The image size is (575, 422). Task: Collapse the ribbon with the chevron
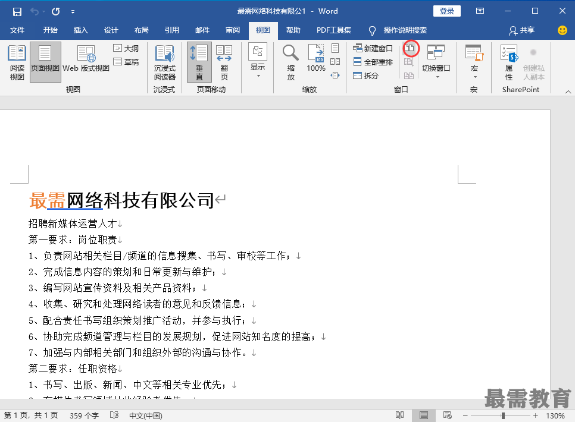tap(568, 92)
